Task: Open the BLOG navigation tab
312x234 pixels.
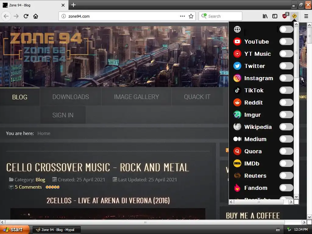Action: click(x=20, y=97)
